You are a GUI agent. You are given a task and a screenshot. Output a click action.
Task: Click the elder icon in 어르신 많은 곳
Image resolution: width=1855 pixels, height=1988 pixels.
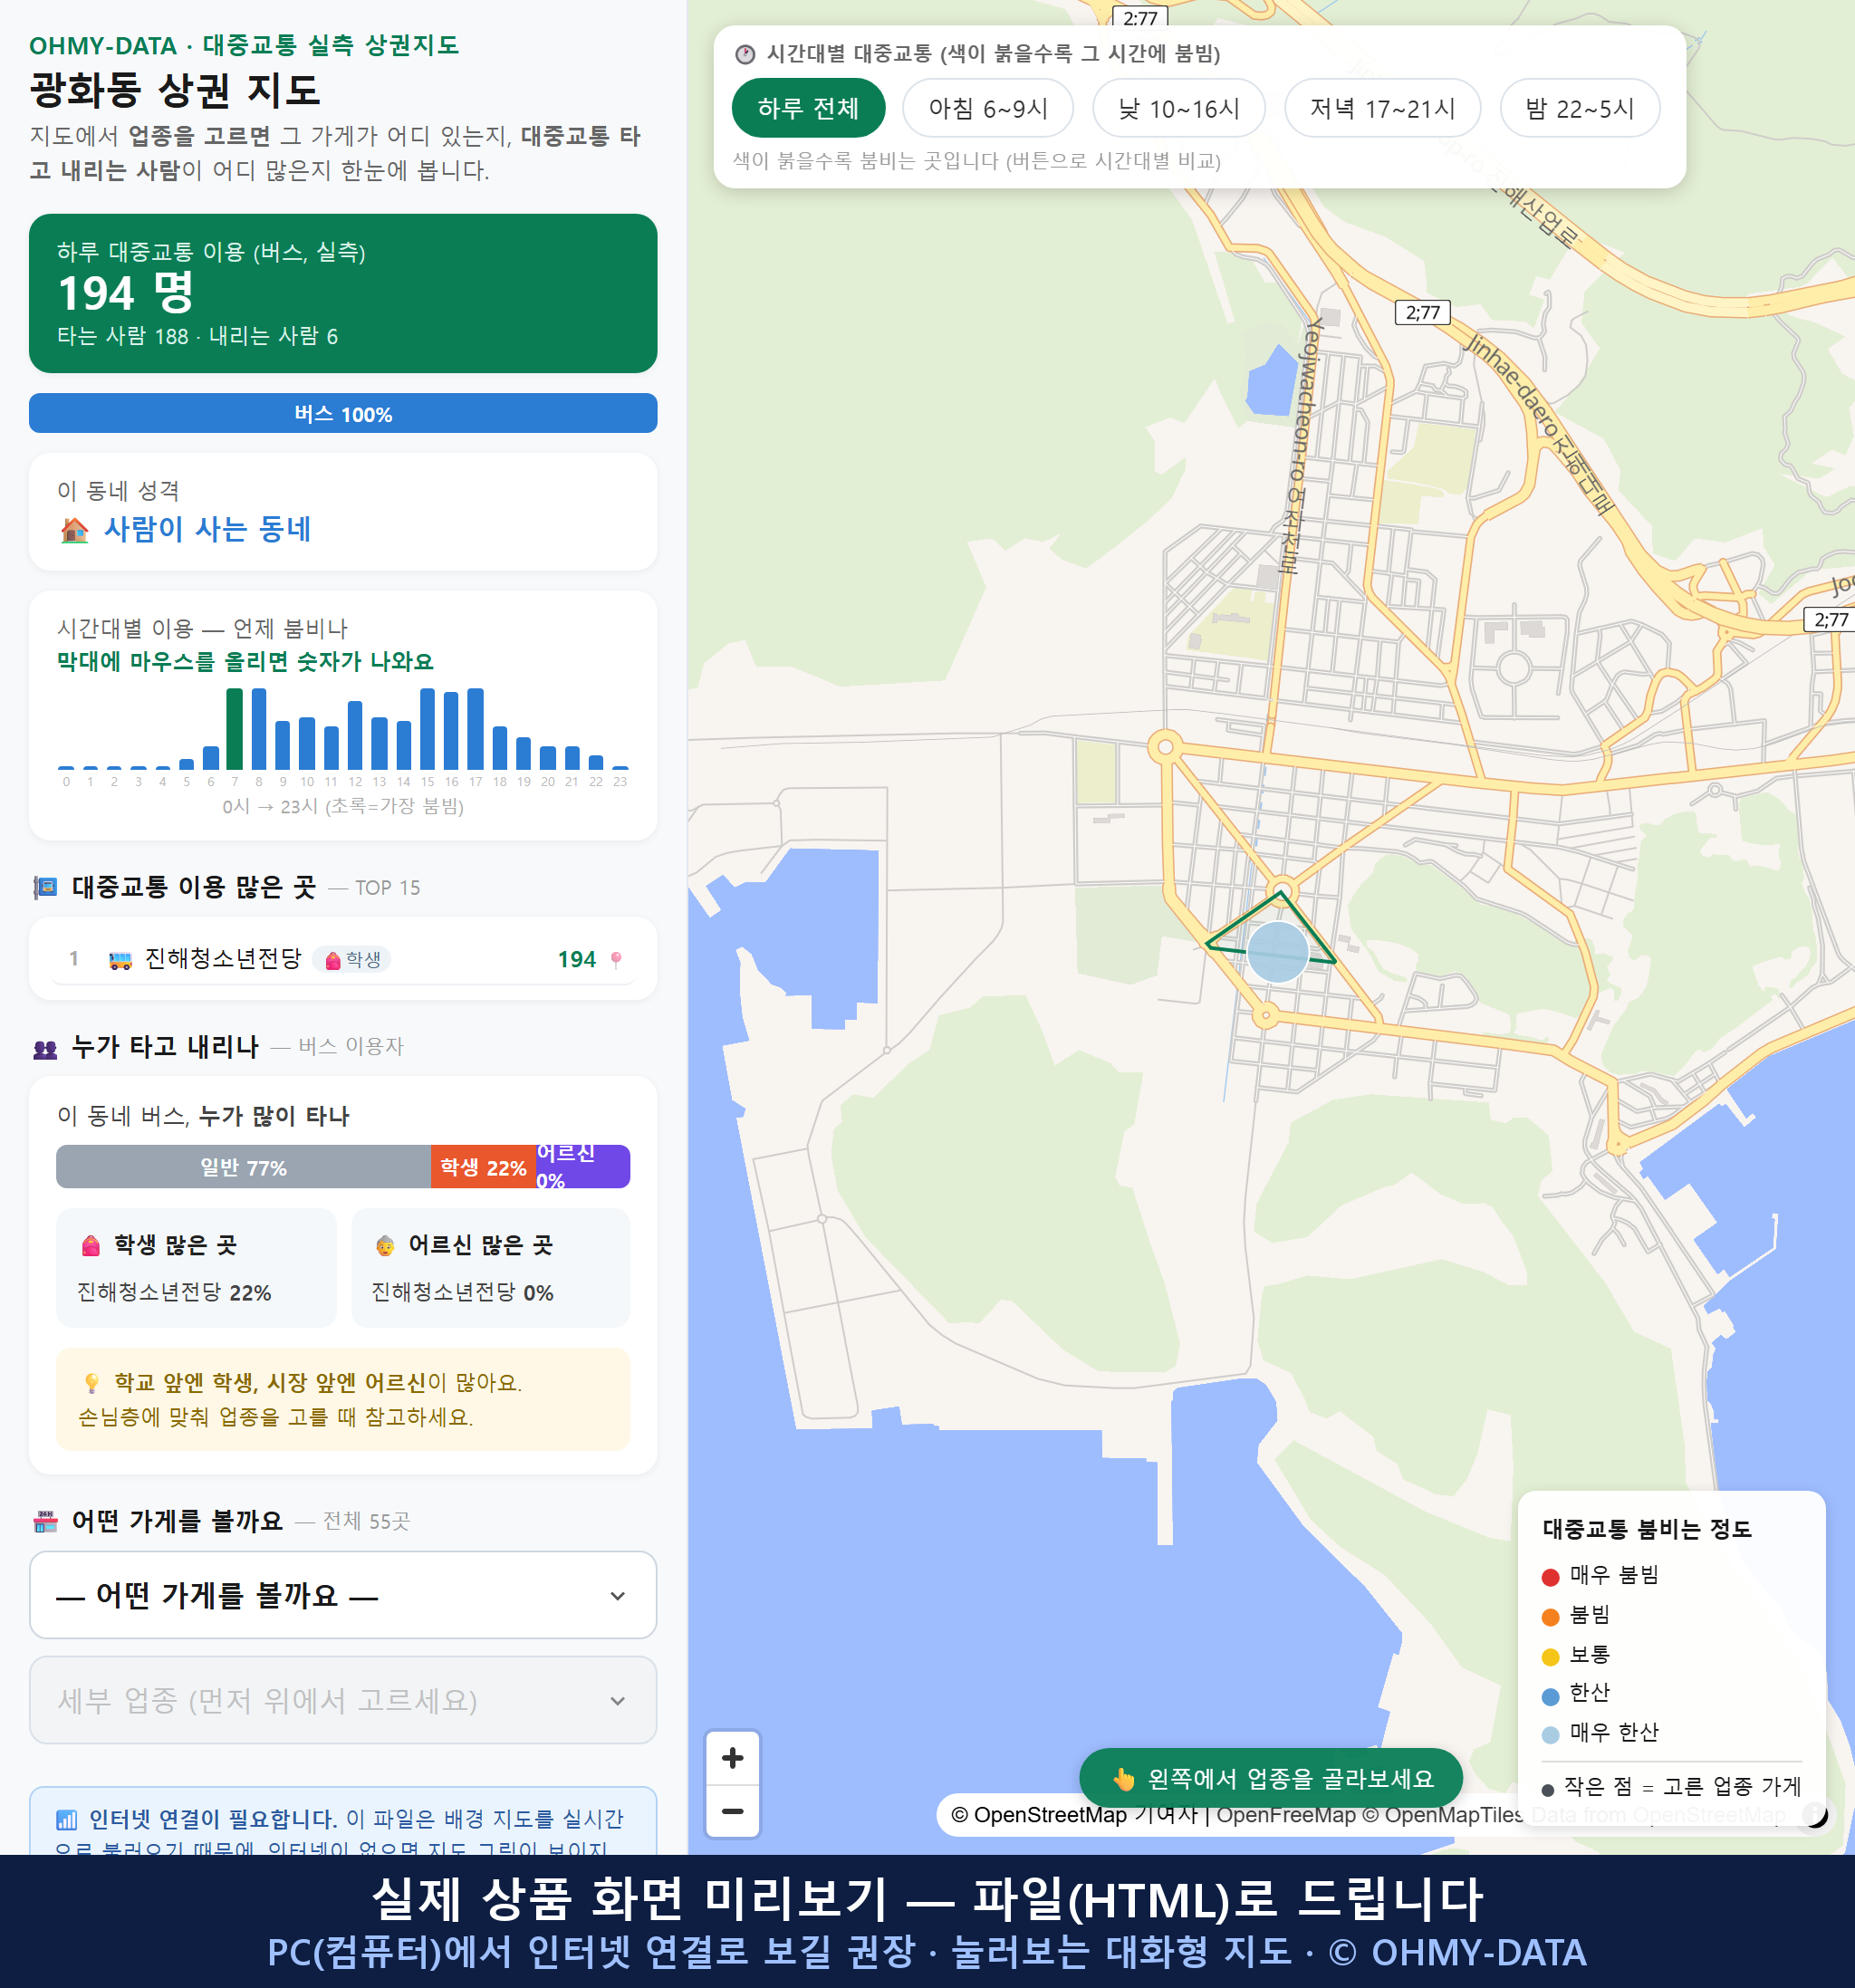click(x=385, y=1246)
